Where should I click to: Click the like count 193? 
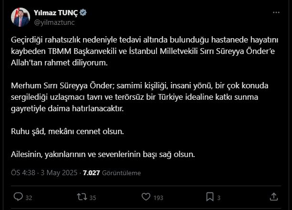coord(158,197)
